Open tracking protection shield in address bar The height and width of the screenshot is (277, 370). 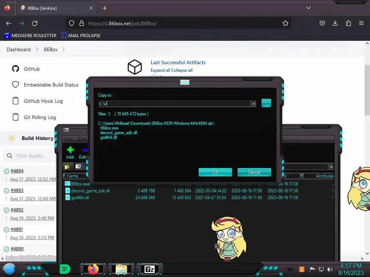[72, 23]
